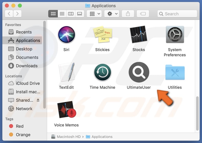Image resolution: width=202 pixels, height=143 pixels.
Task: Switch to list view
Action: tap(62, 14)
